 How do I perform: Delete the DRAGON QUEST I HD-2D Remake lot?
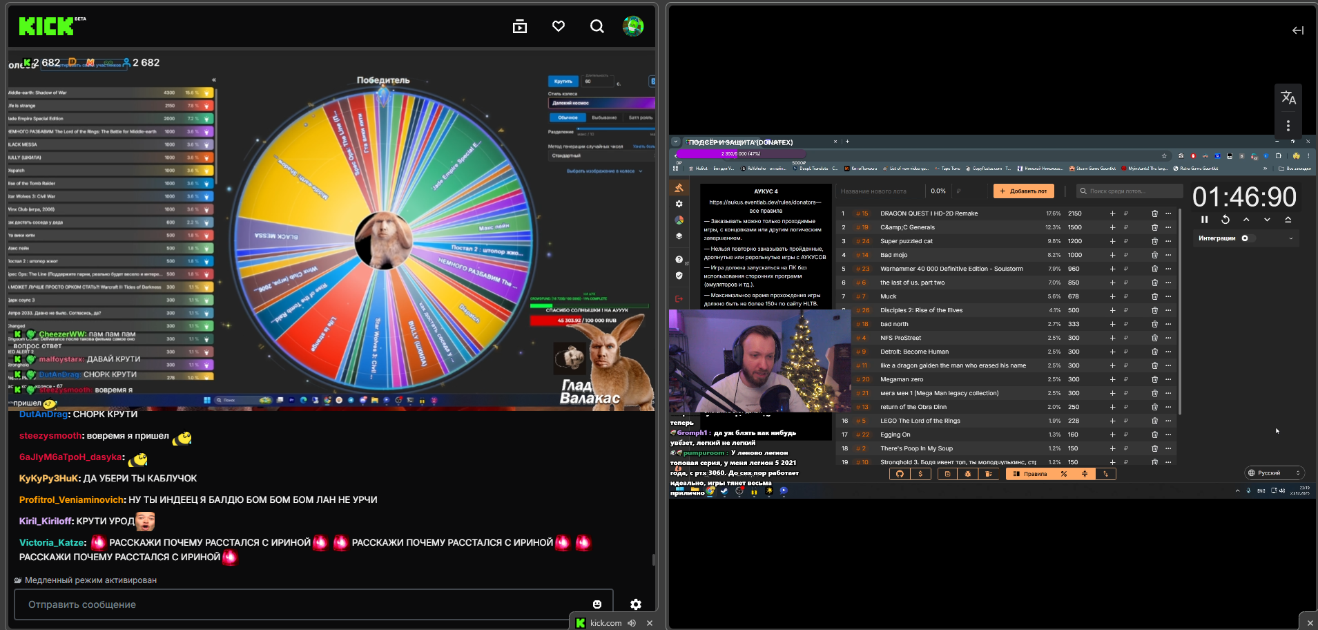[x=1154, y=213]
